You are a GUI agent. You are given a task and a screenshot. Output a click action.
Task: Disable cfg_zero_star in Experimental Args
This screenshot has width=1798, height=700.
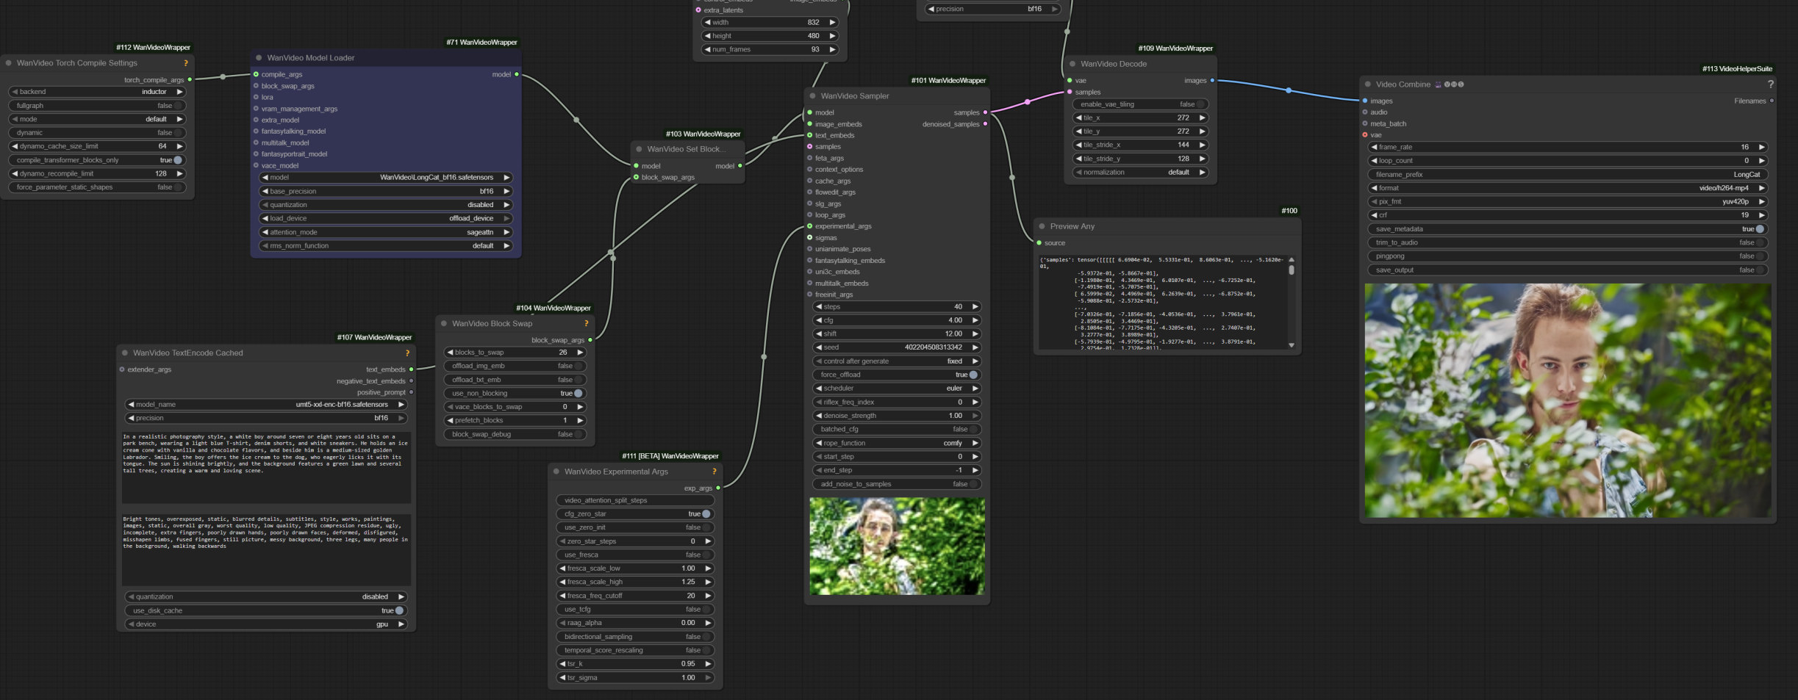(x=706, y=514)
